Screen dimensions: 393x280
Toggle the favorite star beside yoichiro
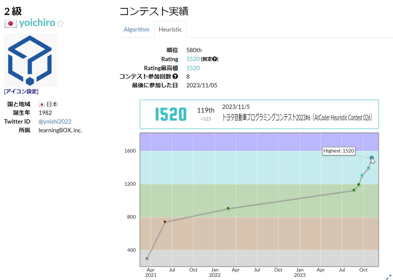[x=61, y=24]
